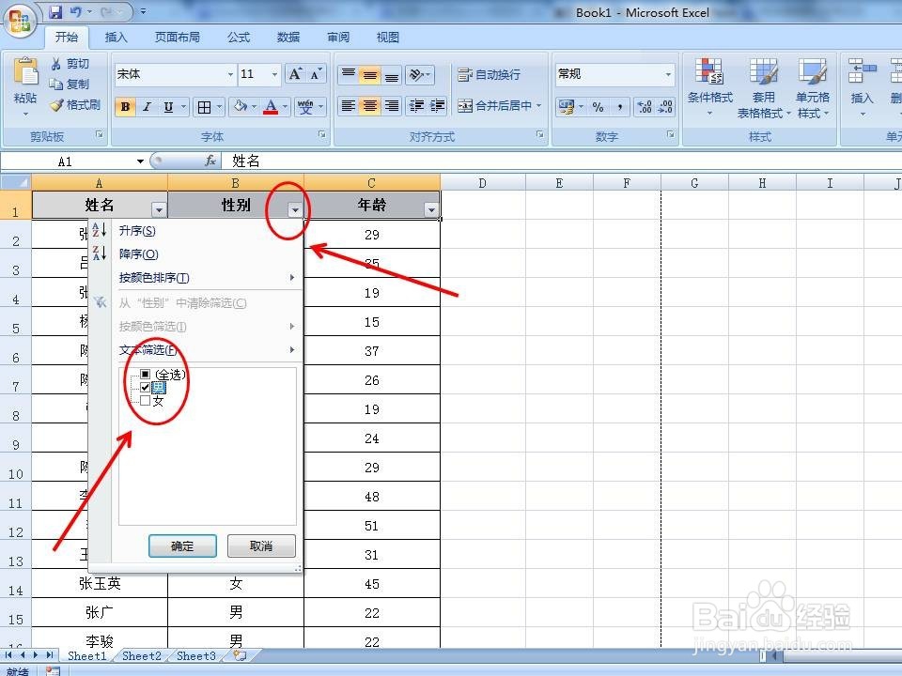902x676 pixels.
Task: Cut selection with 剪切
Action: click(x=70, y=63)
